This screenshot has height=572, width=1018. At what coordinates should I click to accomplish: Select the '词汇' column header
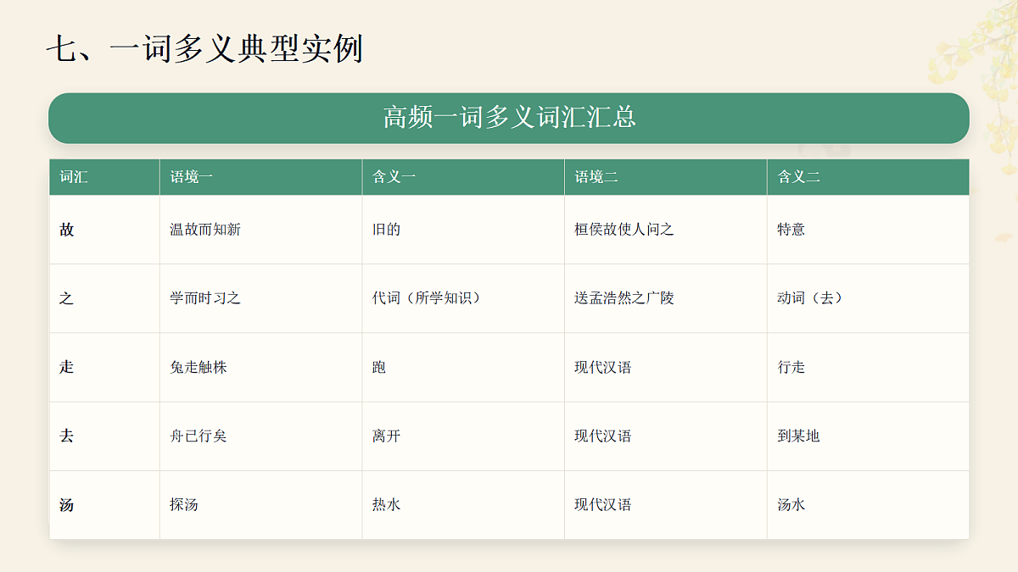104,177
